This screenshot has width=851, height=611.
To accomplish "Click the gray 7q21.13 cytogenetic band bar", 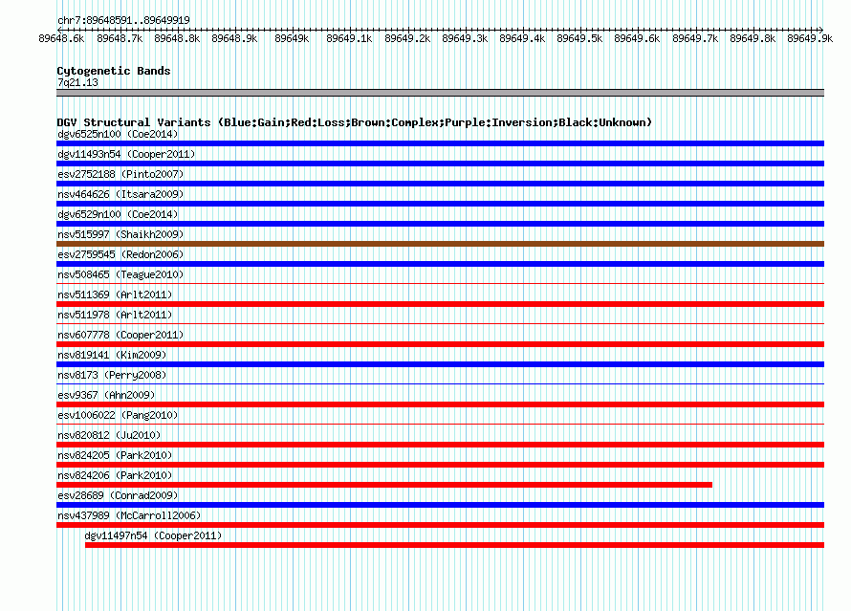I will 440,93.
